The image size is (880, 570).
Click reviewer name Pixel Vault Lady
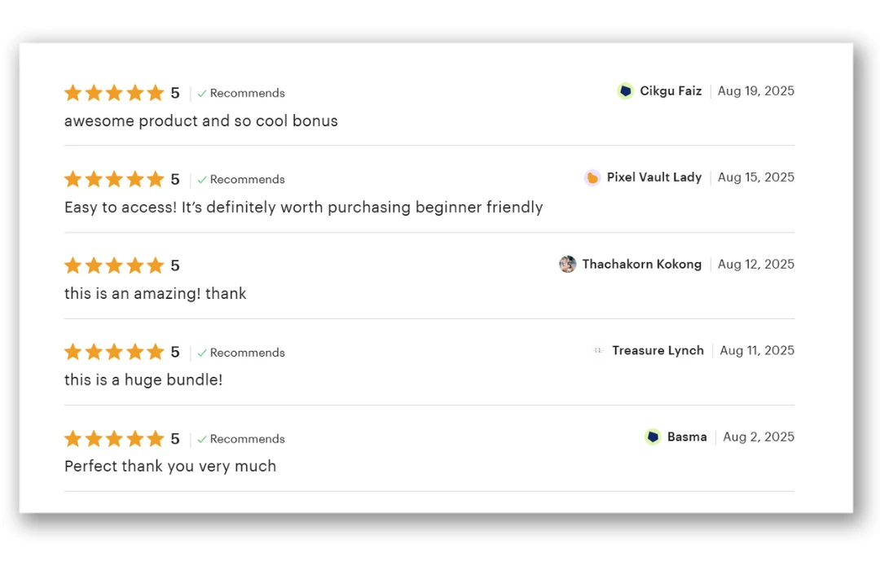(654, 177)
